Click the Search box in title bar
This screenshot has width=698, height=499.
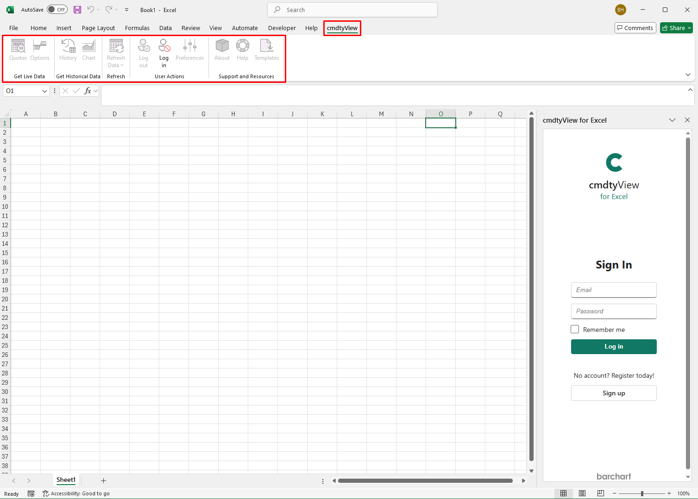pos(352,10)
